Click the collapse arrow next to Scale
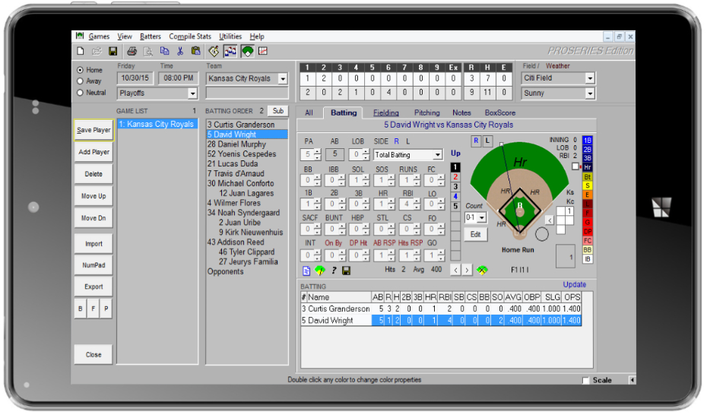 pos(632,380)
